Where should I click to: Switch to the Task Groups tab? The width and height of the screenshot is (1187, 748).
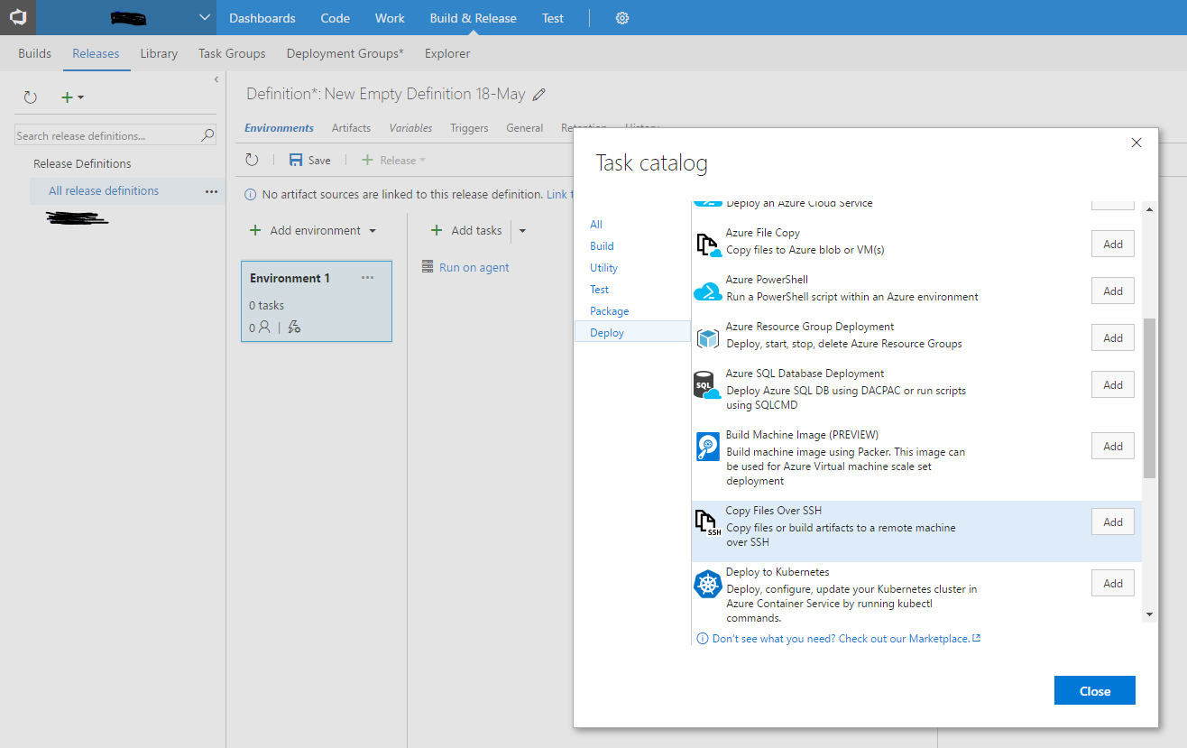pyautogui.click(x=232, y=53)
